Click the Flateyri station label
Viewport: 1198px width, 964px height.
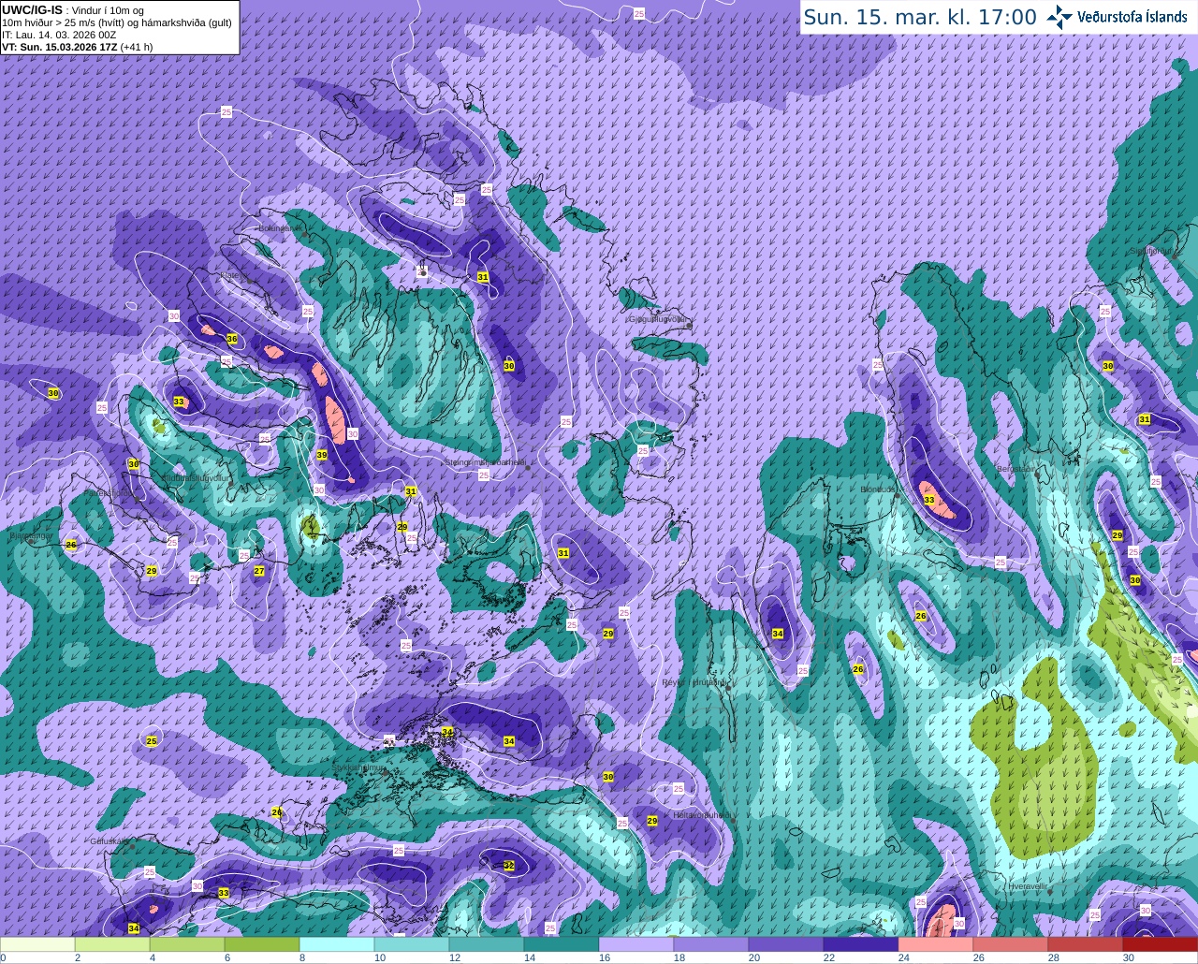tap(232, 276)
